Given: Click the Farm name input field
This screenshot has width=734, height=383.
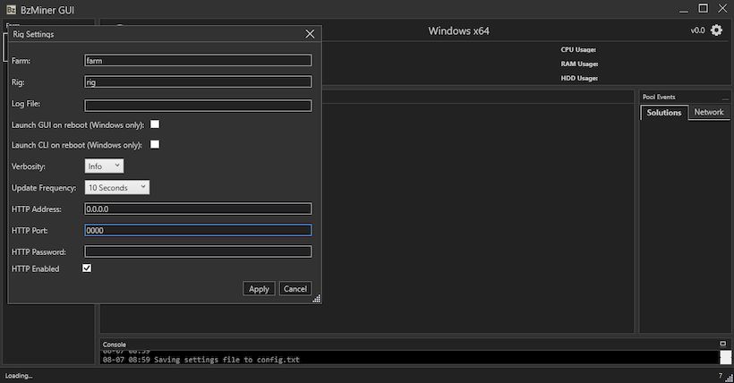Looking at the screenshot, I should (198, 60).
